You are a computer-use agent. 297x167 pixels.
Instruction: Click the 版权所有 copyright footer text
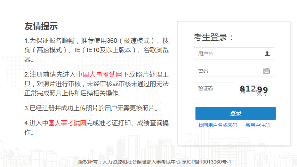click(129, 162)
